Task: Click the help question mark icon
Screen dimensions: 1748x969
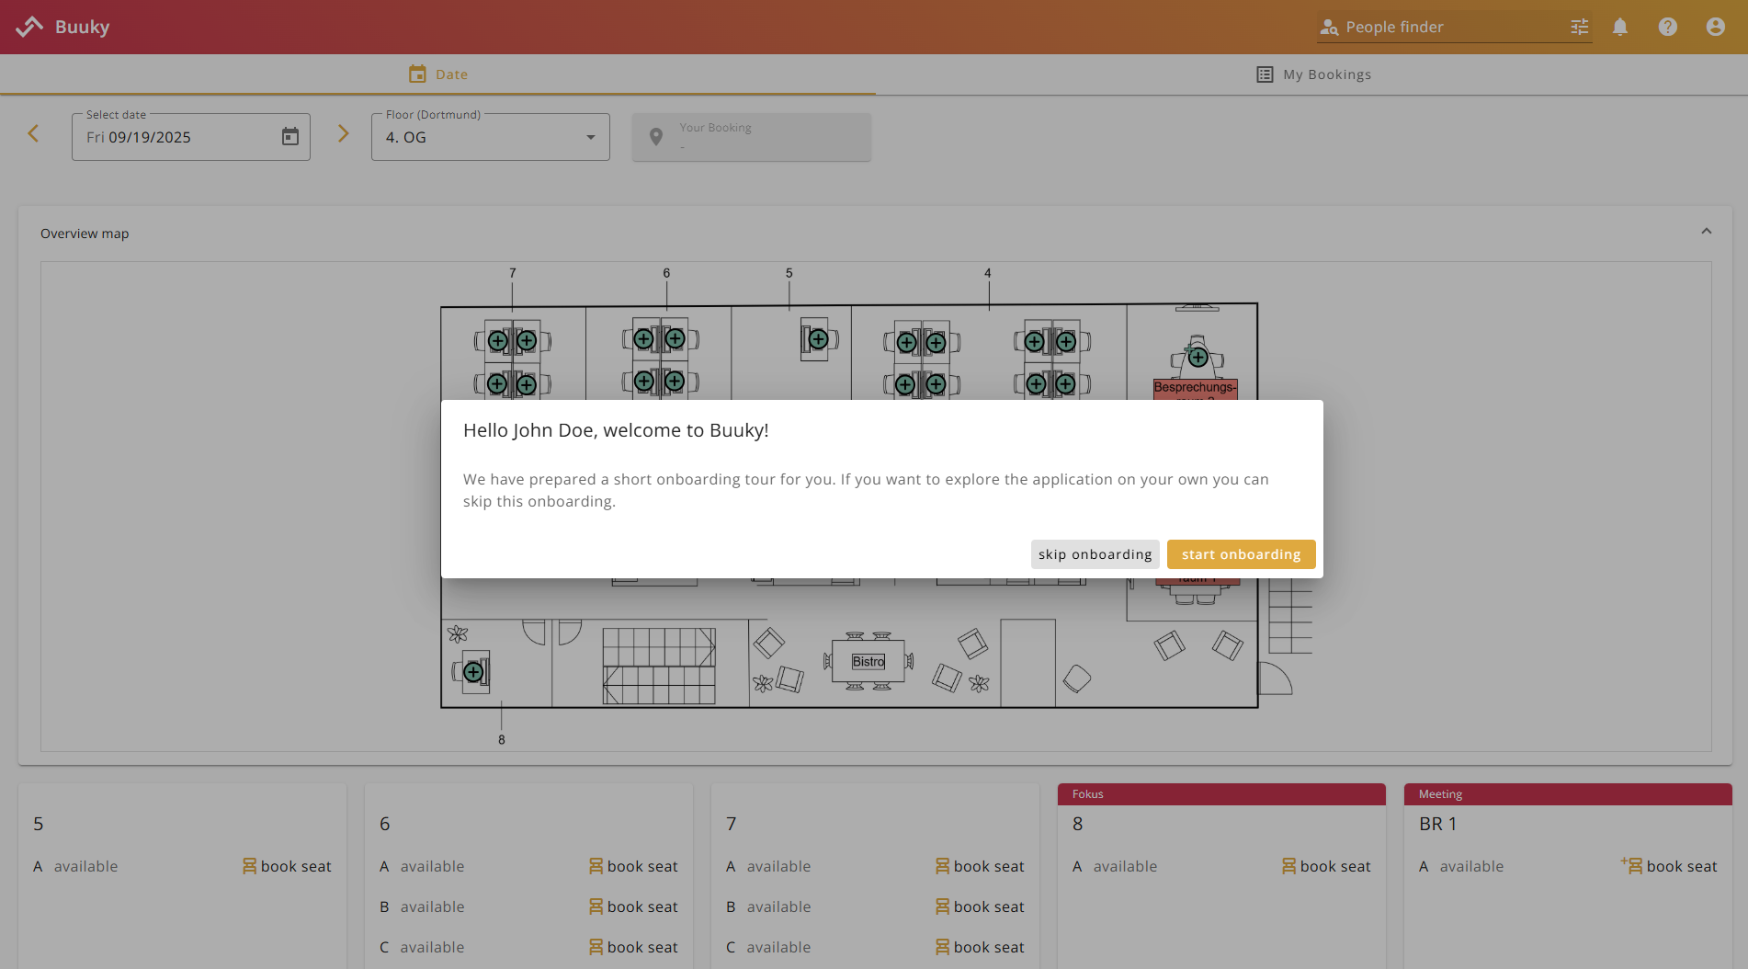Action: click(x=1667, y=27)
